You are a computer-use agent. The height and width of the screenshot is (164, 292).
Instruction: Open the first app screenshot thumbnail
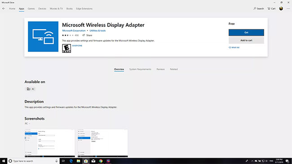pos(50,143)
